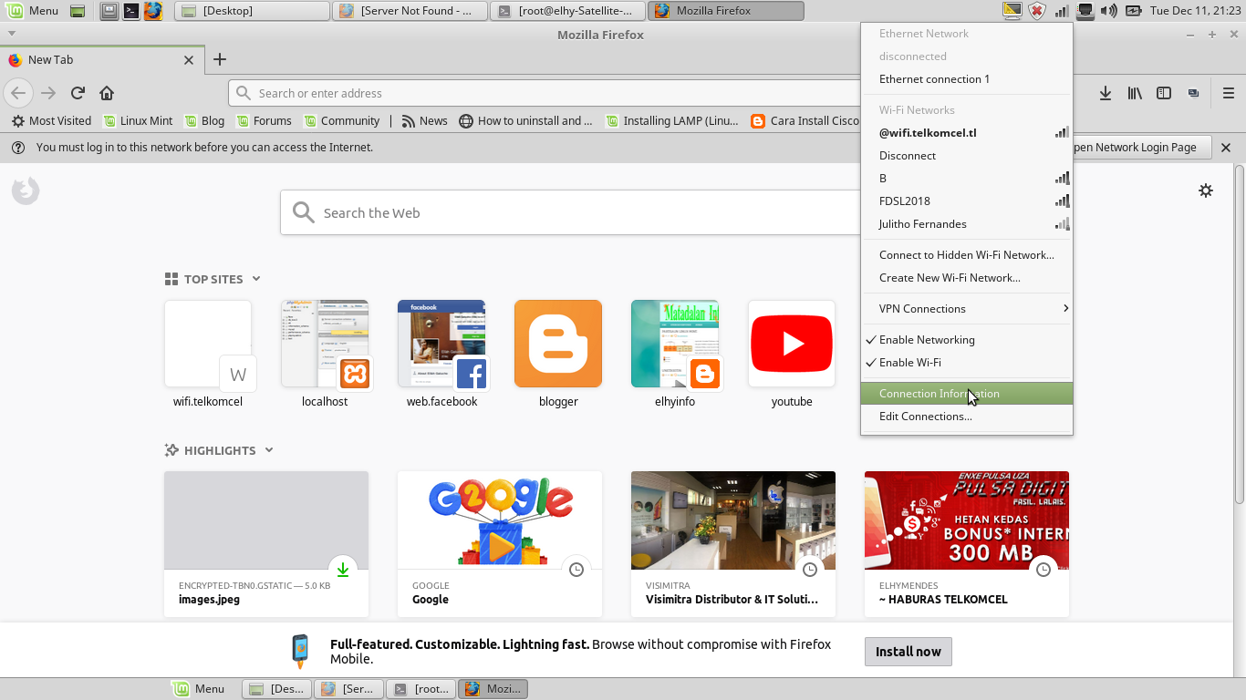Open Forums bookmark
This screenshot has width=1246, height=700.
[x=264, y=120]
